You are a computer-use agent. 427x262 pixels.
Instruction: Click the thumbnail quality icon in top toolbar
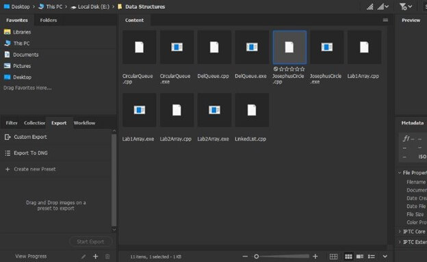click(x=370, y=7)
